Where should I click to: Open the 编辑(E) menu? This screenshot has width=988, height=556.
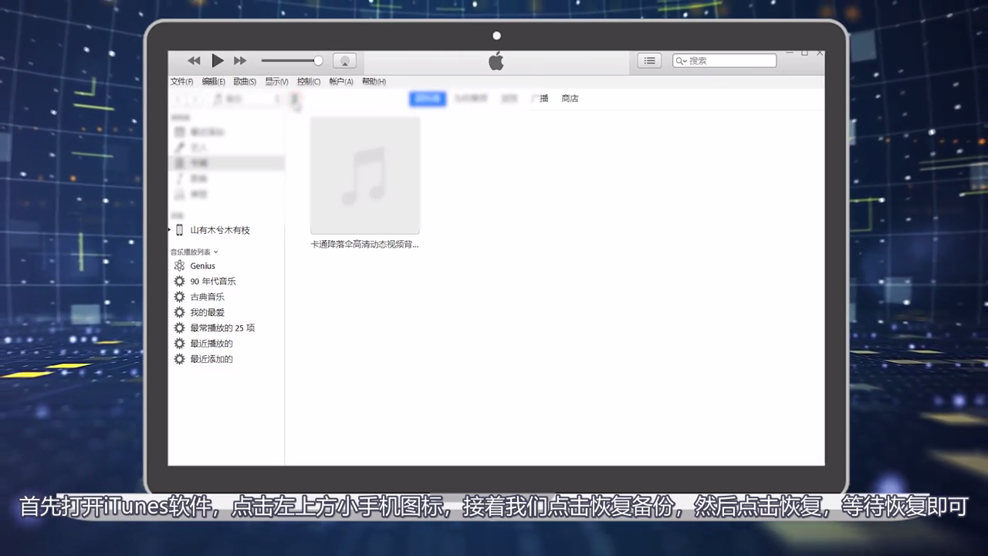click(213, 81)
